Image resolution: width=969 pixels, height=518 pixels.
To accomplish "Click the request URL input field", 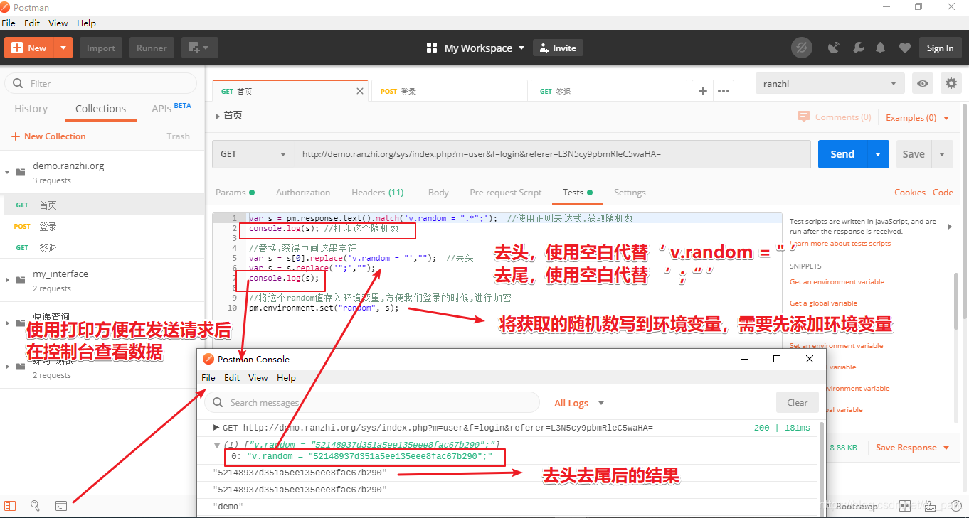I will click(553, 153).
